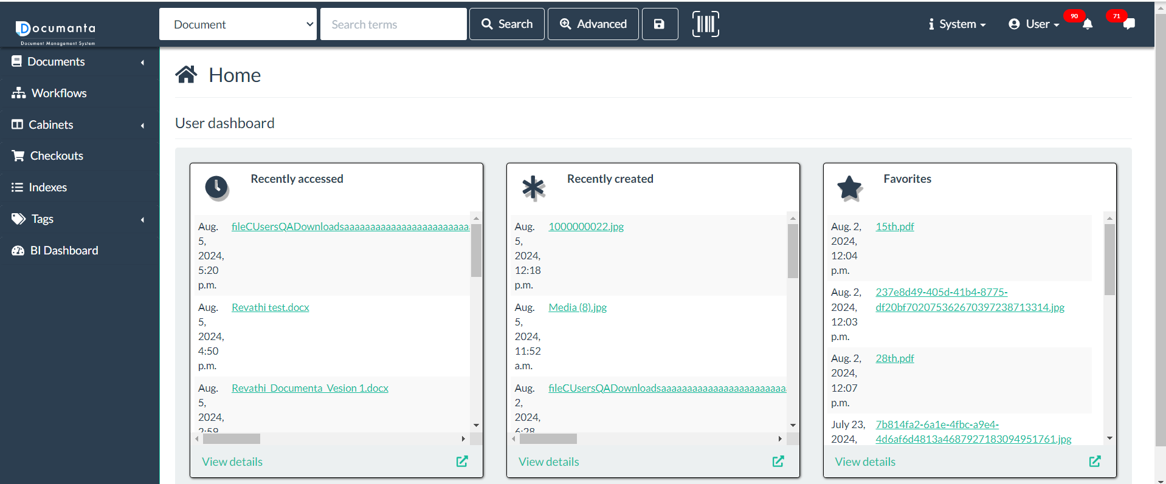The height and width of the screenshot is (484, 1166).
Task: Click the Advanced search button
Action: 593,24
